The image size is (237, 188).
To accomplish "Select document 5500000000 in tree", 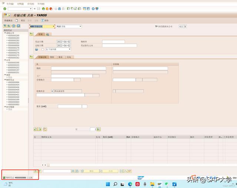I will tap(14, 45).
